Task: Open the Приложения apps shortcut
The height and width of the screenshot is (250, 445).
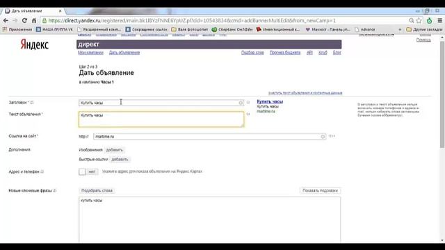Action: (17, 29)
